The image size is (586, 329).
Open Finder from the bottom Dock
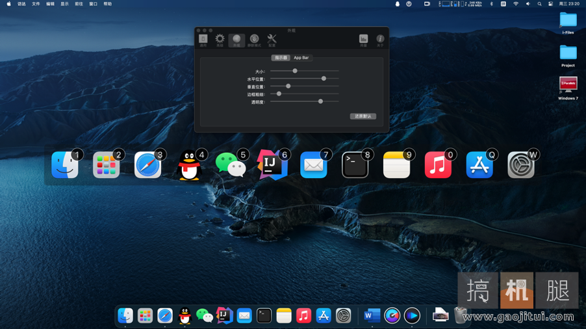coord(125,316)
